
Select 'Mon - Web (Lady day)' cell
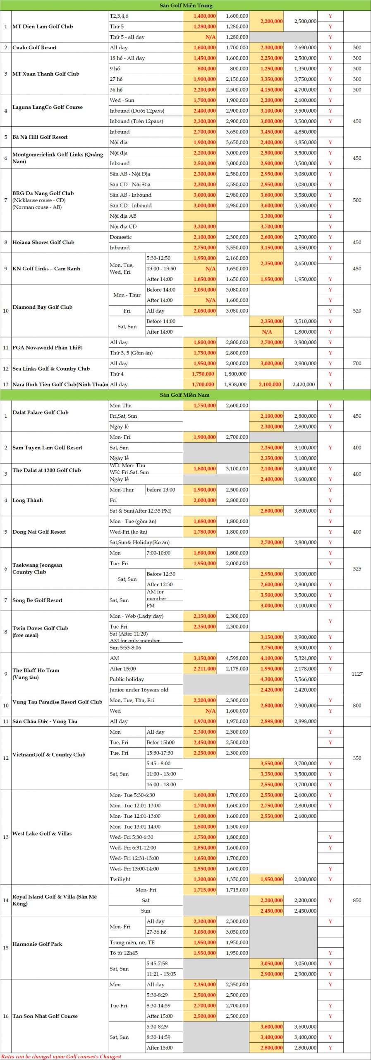(146, 616)
